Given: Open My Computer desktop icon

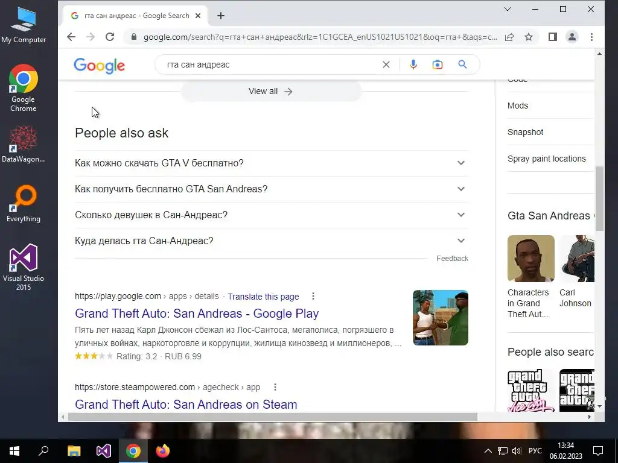Looking at the screenshot, I should [x=24, y=25].
